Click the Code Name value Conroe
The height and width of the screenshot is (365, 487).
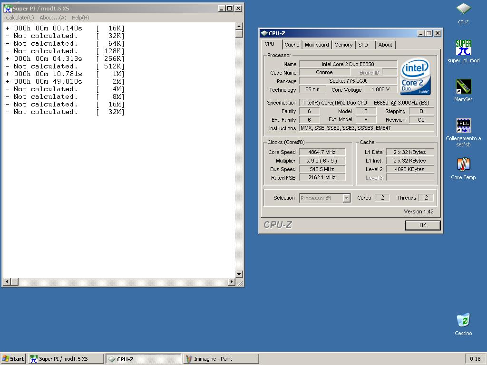click(x=324, y=72)
